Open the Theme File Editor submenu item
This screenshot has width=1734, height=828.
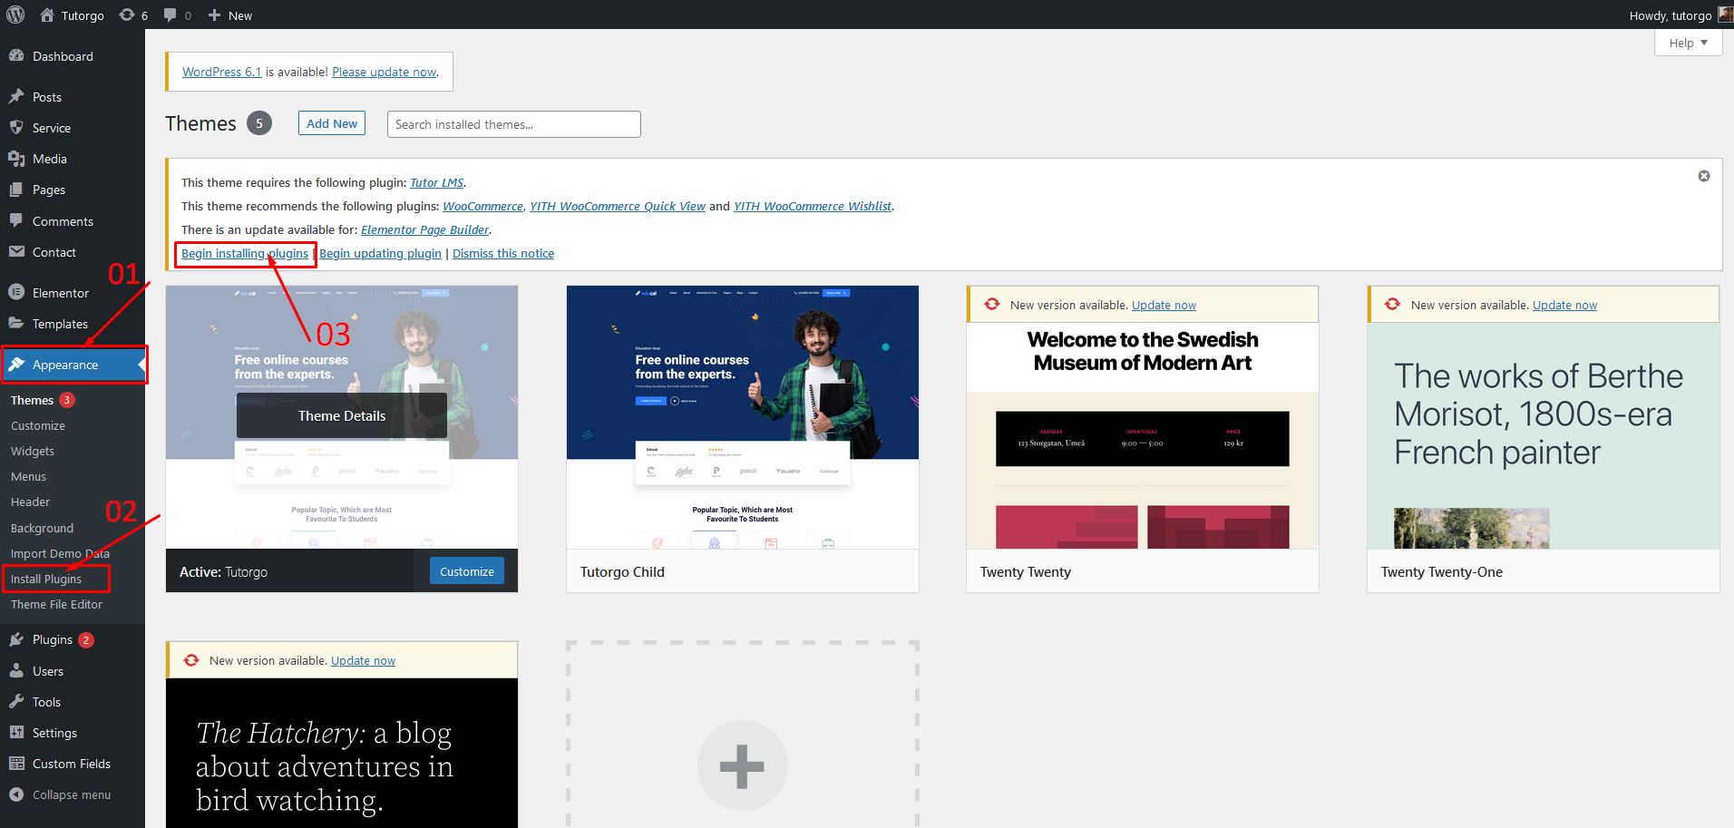[x=56, y=604]
